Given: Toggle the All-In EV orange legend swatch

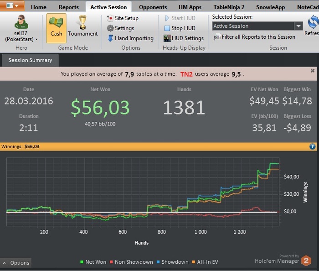Looking at the screenshot, I should (194, 262).
